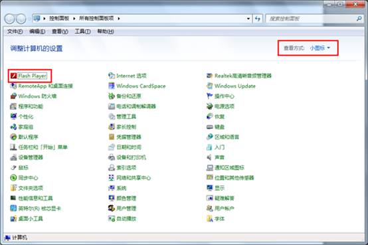The height and width of the screenshot is (245, 368).
Task: Go back with the Back arrow button
Action: pos(10,19)
